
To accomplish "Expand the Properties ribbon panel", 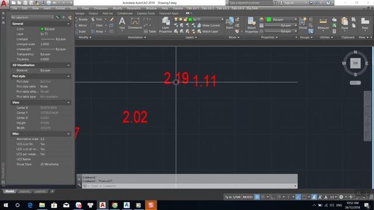I will coord(269,37).
